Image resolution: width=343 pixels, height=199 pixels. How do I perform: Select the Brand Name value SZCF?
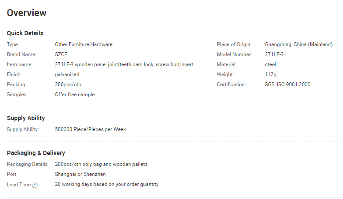[61, 54]
